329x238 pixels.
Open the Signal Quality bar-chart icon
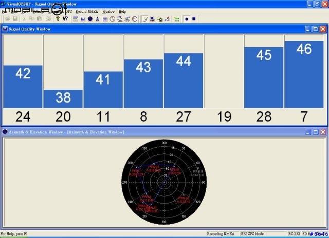coord(83,19)
